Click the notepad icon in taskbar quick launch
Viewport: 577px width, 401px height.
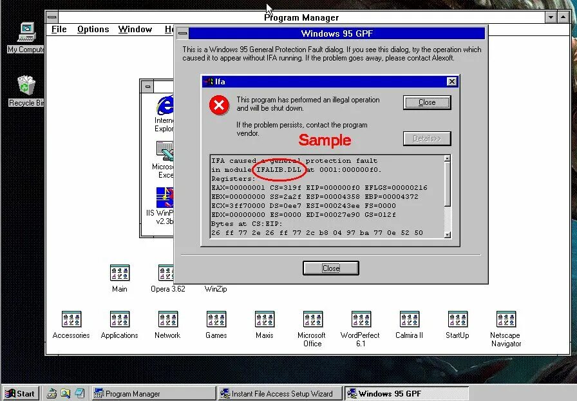coord(79,393)
